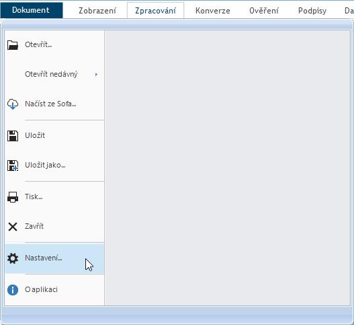
Task: Click the printer icon for Tisk
Action: pos(13,196)
